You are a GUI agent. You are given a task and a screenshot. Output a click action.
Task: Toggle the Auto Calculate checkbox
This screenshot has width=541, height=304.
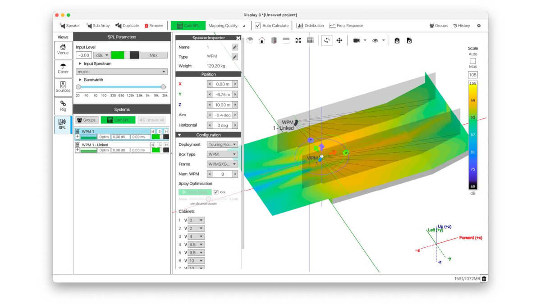coord(258,26)
